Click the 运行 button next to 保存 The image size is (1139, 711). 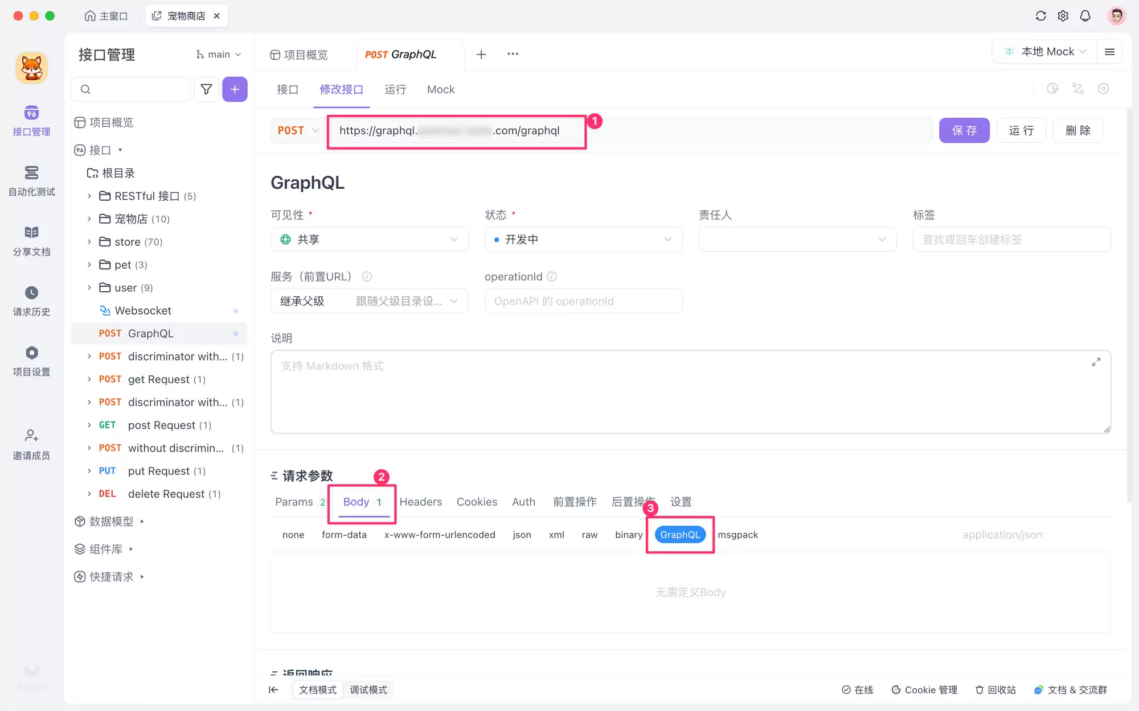click(1021, 130)
